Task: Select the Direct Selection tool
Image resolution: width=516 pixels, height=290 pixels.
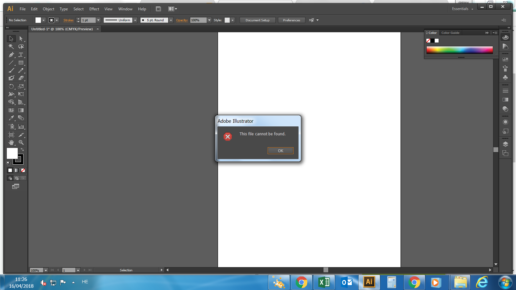Action: point(21,39)
